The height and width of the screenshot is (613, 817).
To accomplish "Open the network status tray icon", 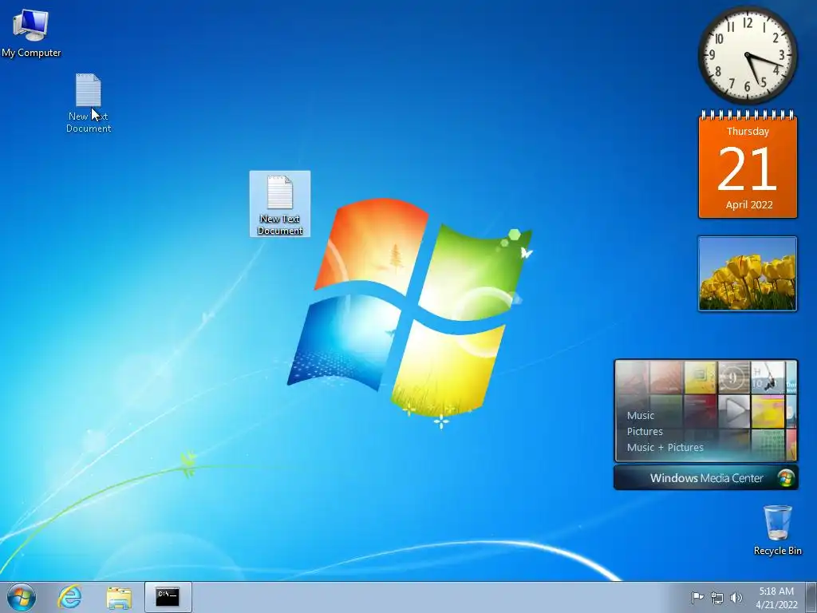I will [717, 598].
